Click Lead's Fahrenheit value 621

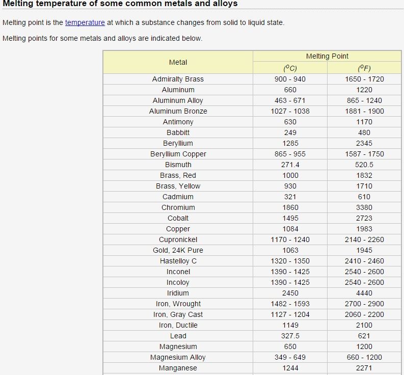tap(364, 336)
